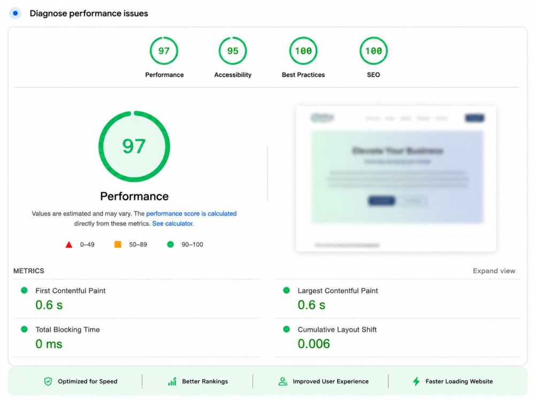
Task: Open the See calculator link
Action: click(172, 223)
